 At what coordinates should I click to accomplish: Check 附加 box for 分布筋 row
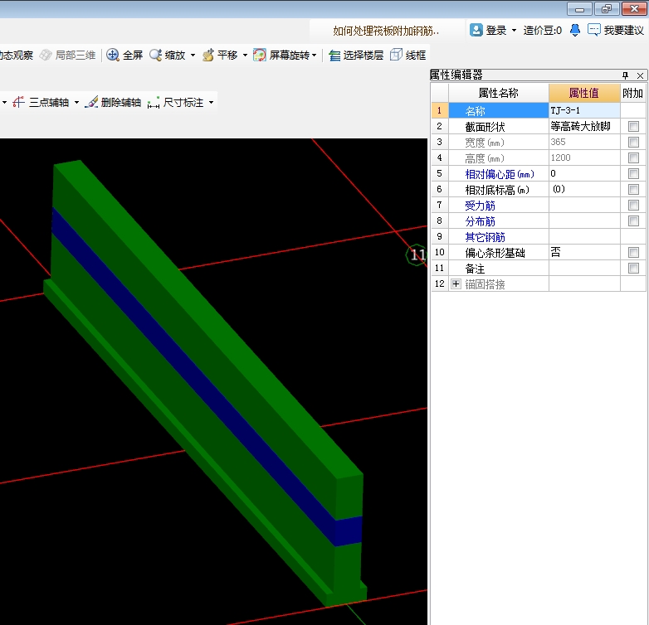(633, 220)
